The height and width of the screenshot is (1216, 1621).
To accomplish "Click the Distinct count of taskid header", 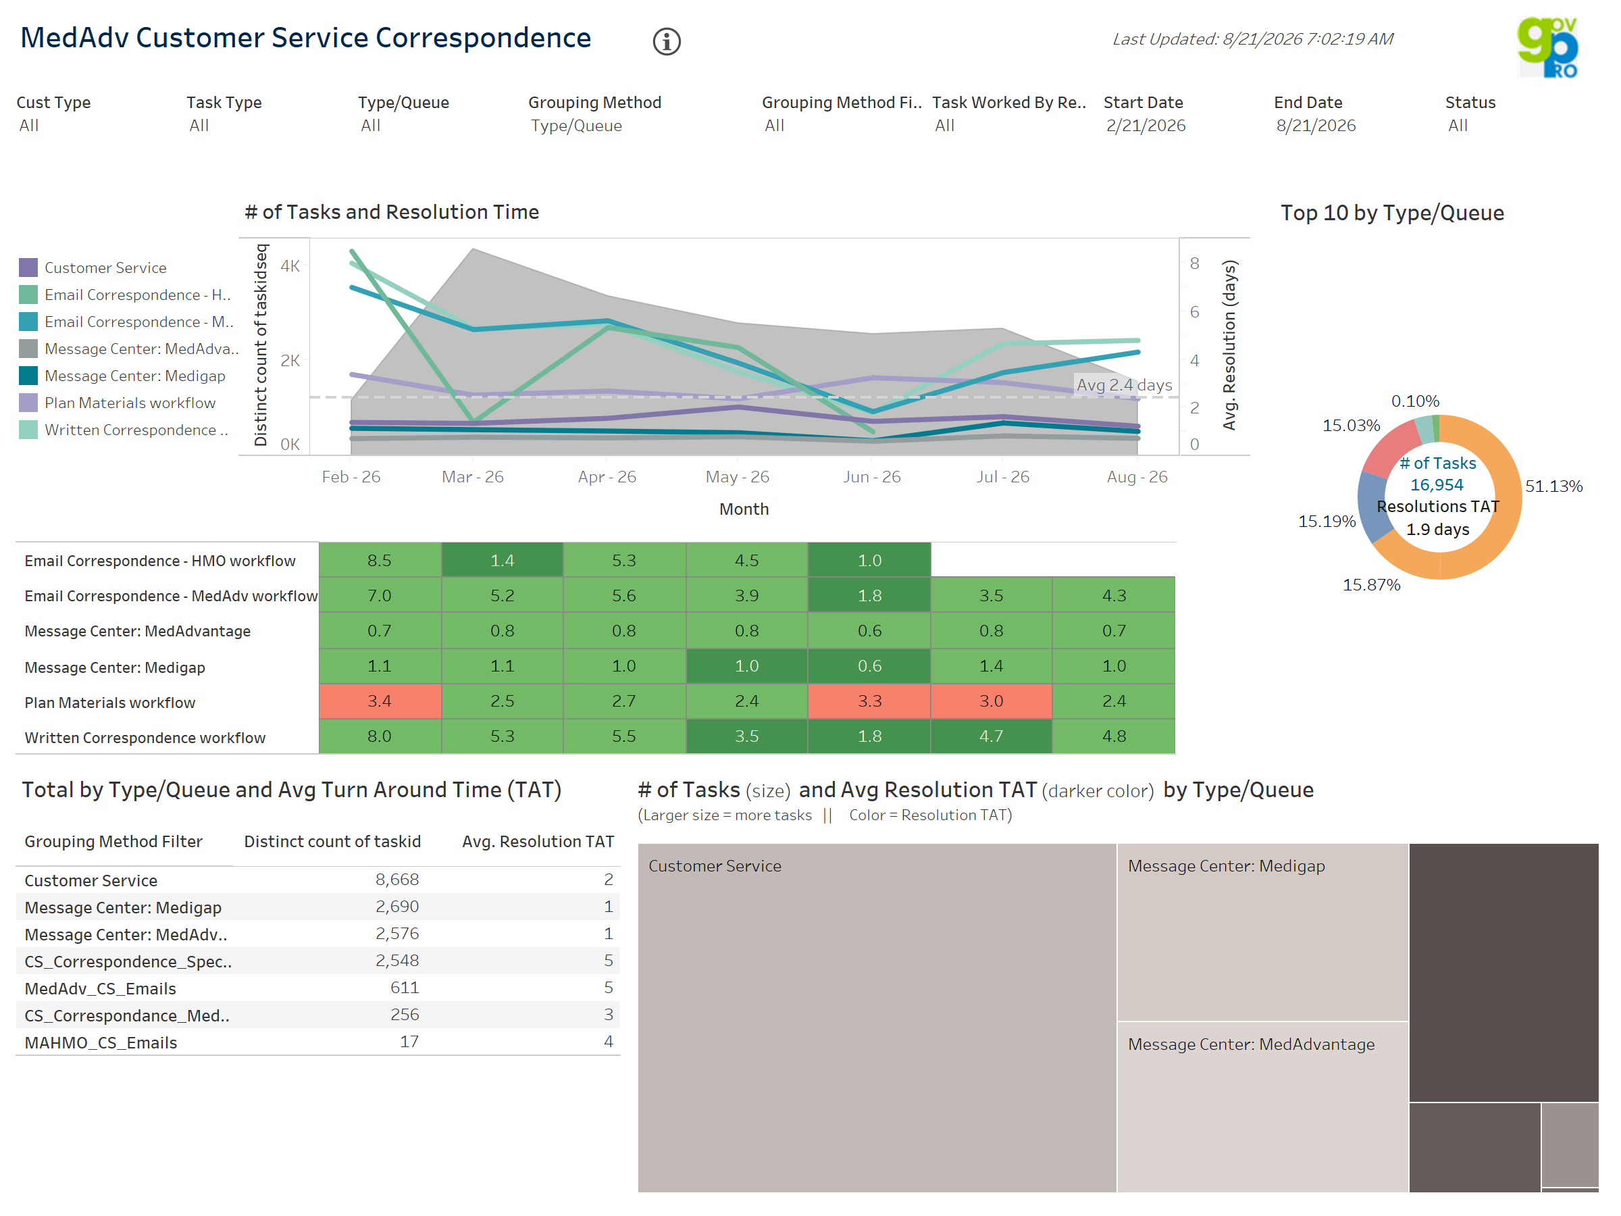I will click(332, 842).
